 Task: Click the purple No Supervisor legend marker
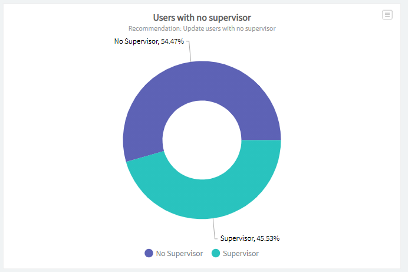149,253
